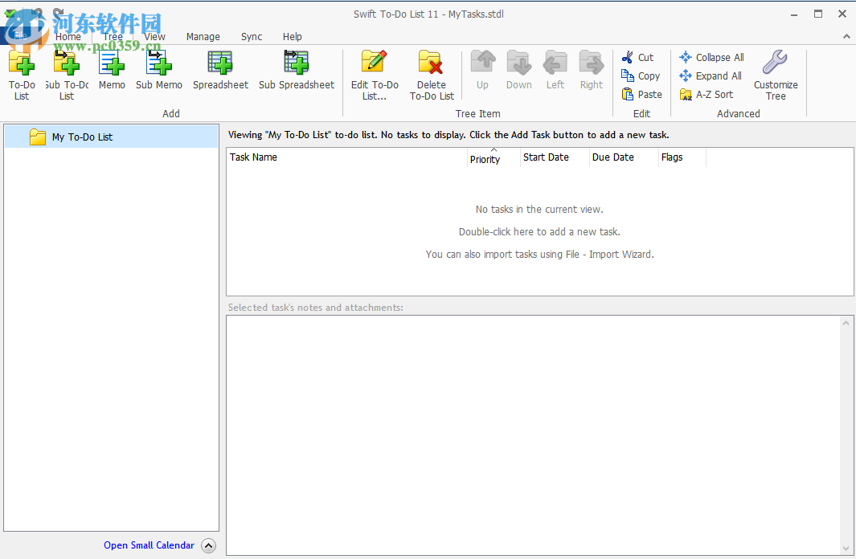Viewport: 856px width, 559px height.
Task: Select My To-Do List in tree
Action: (x=112, y=137)
